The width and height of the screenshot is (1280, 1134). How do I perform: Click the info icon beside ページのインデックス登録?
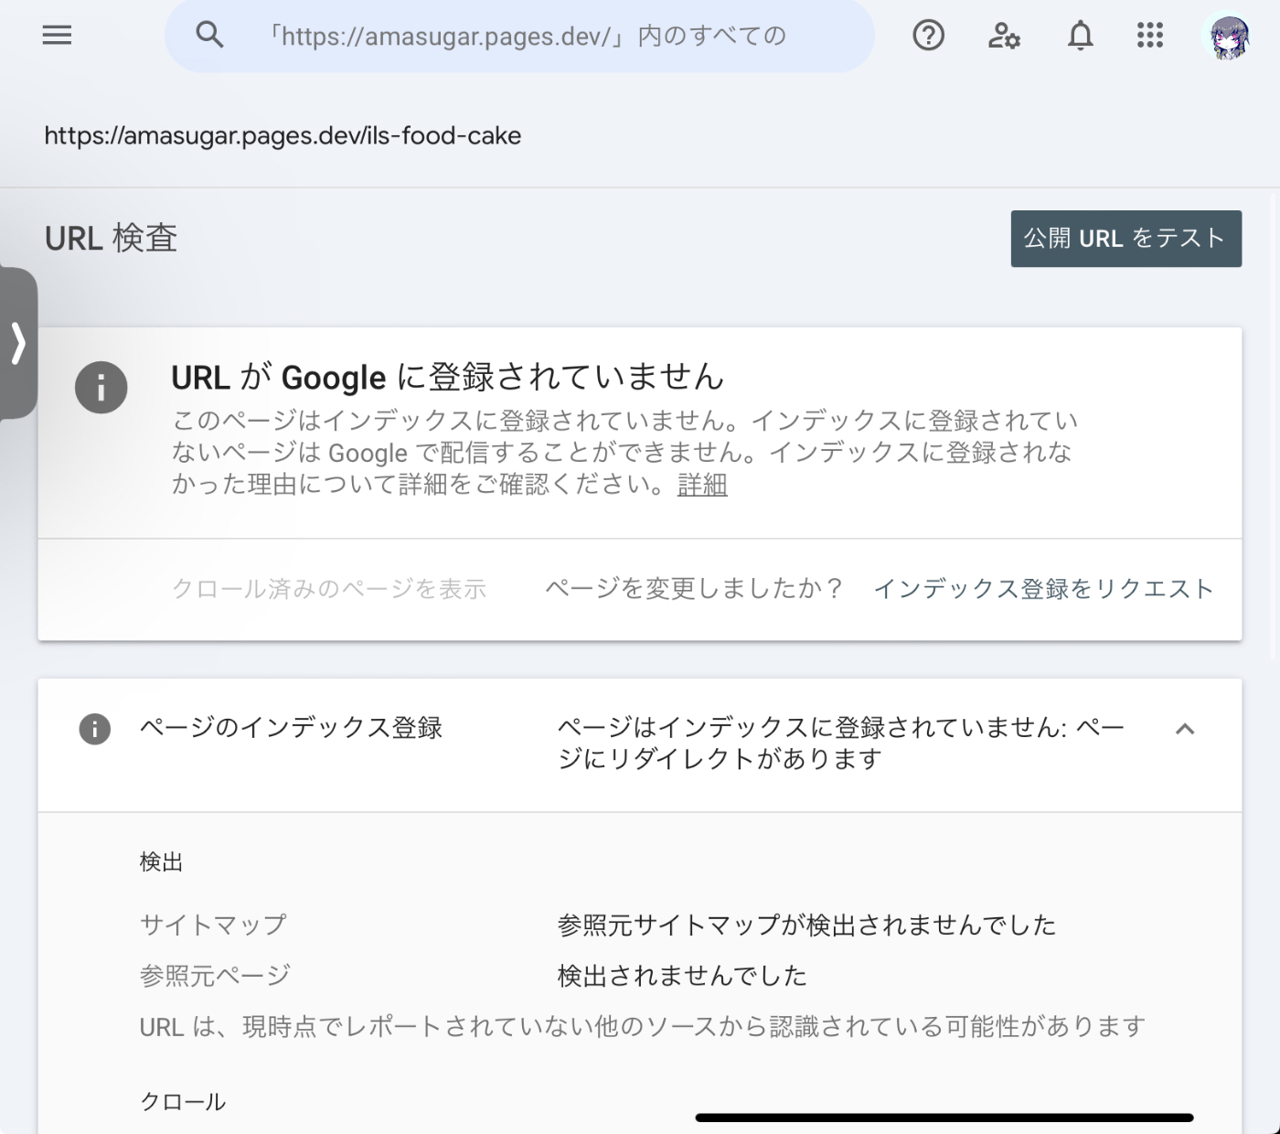(x=95, y=729)
